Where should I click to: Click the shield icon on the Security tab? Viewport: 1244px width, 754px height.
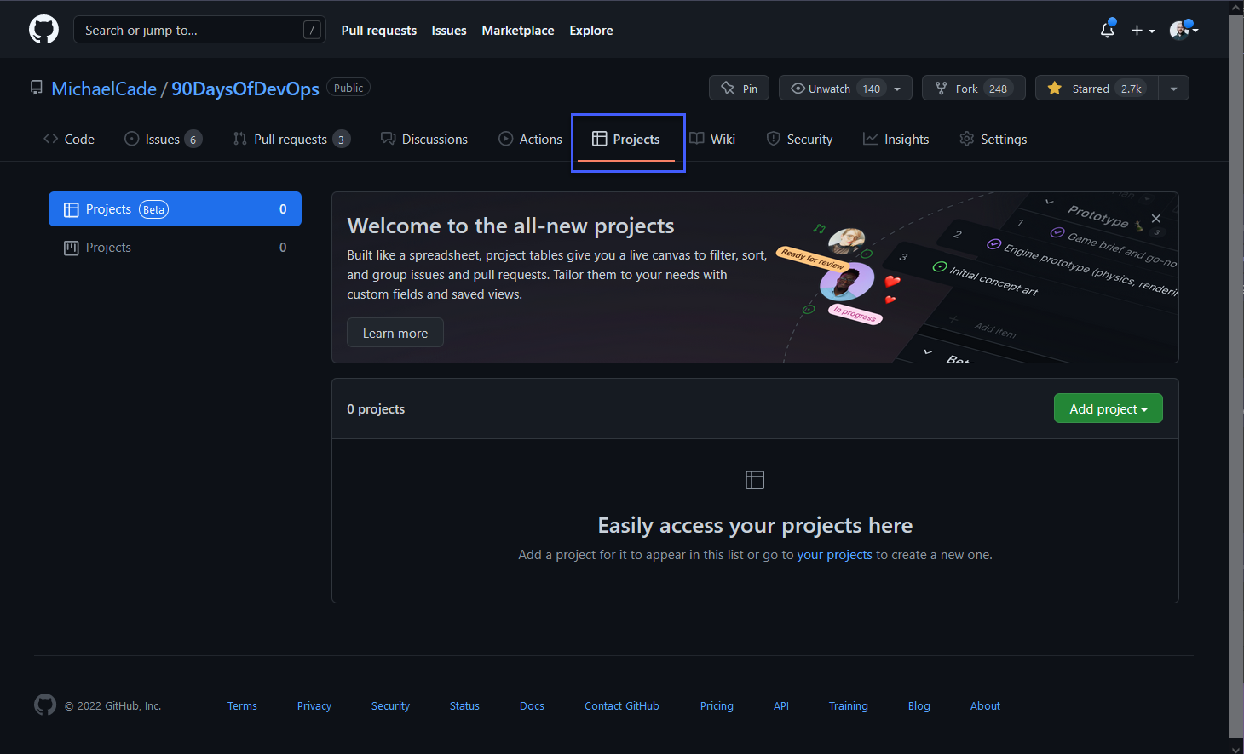click(x=774, y=139)
